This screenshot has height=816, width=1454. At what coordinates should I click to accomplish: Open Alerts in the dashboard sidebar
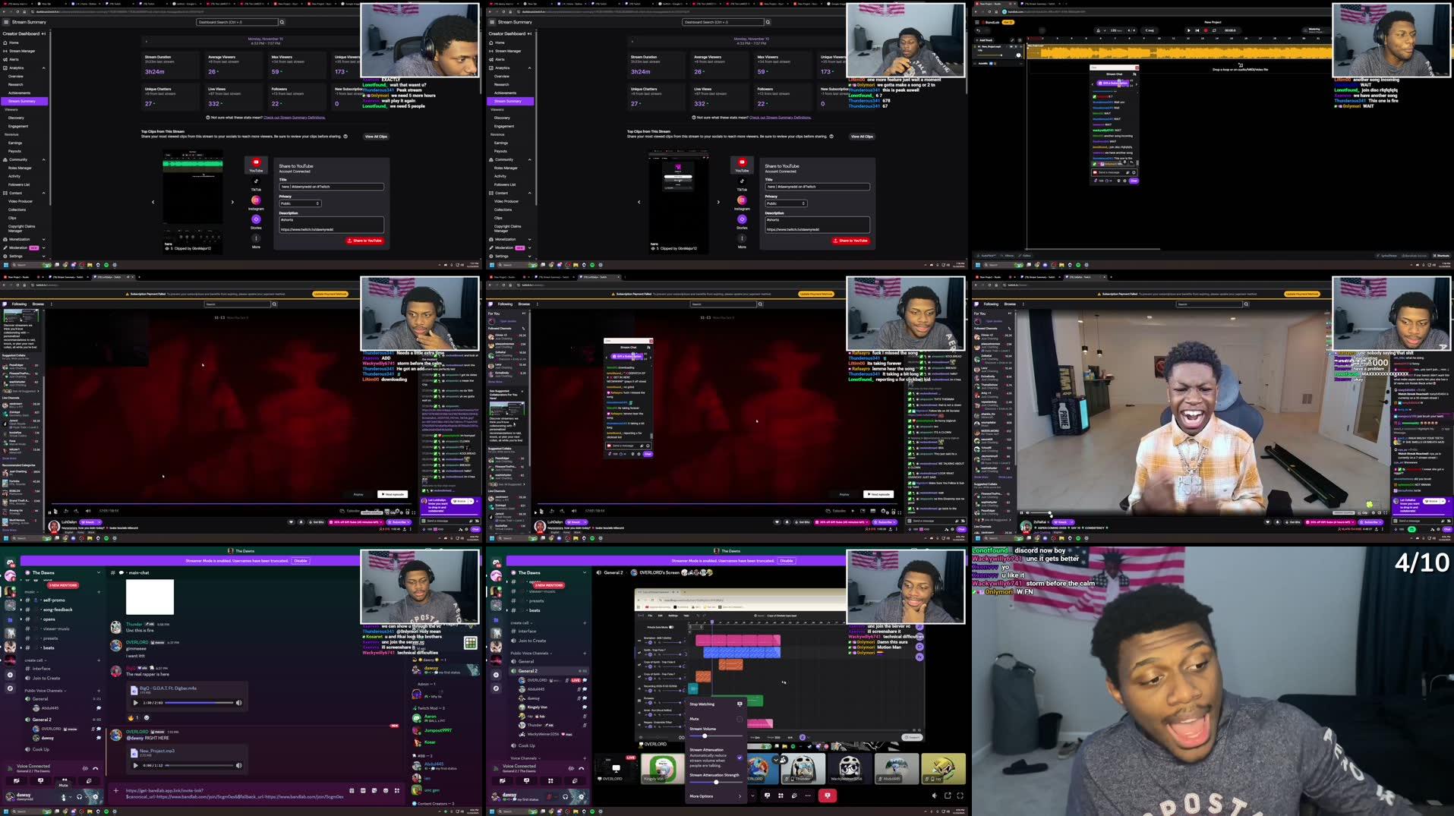16,59
